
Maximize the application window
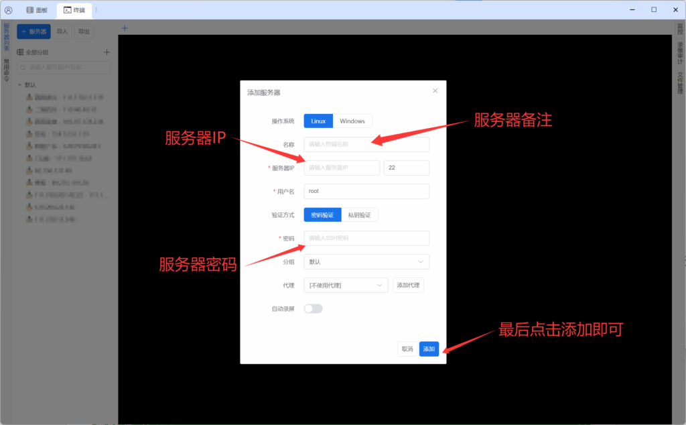coord(654,9)
